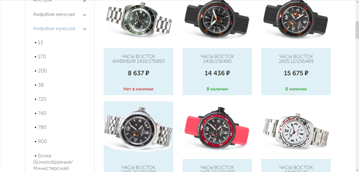Open subcategory 200
This screenshot has width=359, height=172.
pyautogui.click(x=41, y=71)
